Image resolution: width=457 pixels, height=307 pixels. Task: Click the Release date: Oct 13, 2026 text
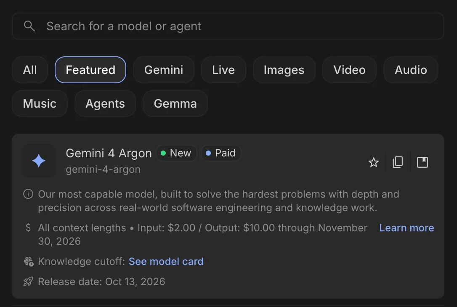(101, 282)
